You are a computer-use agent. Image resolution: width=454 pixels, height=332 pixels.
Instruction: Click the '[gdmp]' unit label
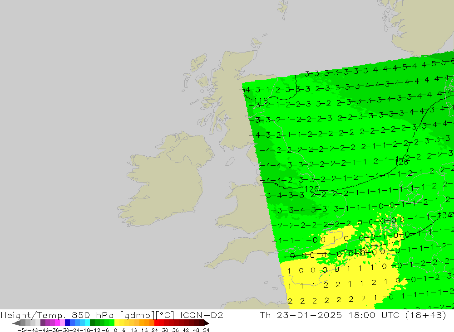click(137, 315)
